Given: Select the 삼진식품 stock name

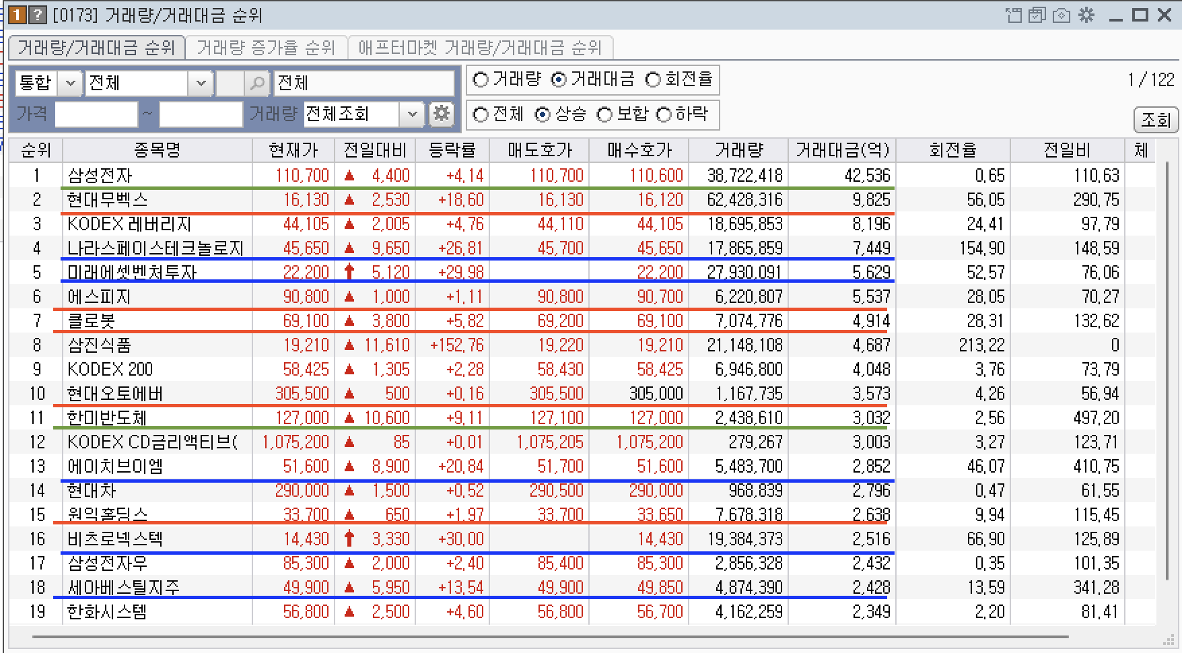Looking at the screenshot, I should point(99,345).
